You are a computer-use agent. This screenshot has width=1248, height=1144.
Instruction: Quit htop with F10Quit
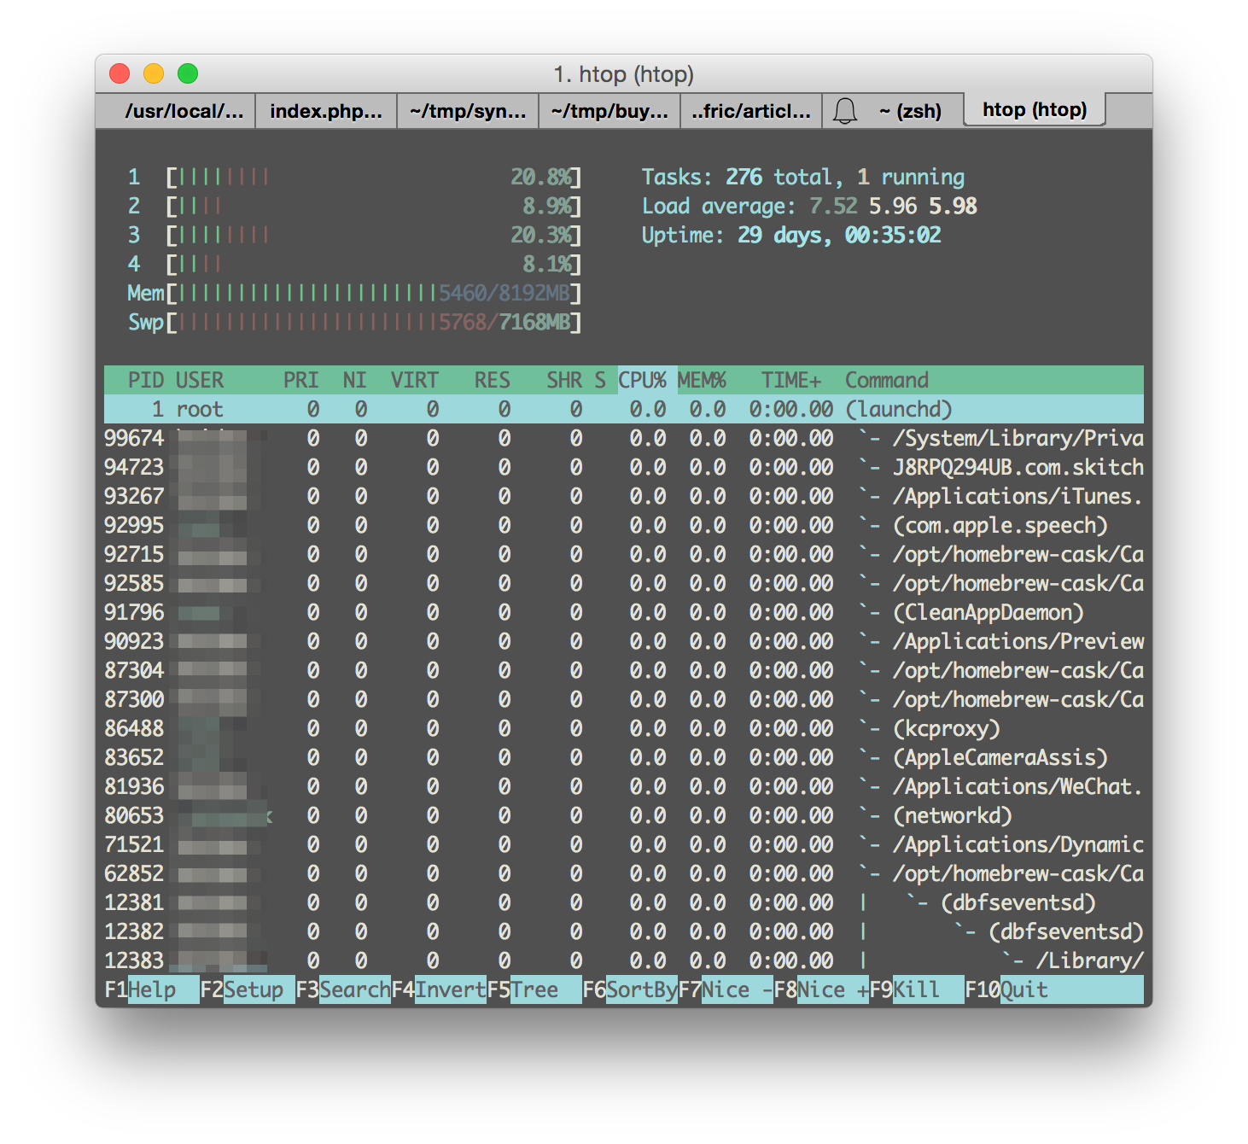[x=1007, y=989]
